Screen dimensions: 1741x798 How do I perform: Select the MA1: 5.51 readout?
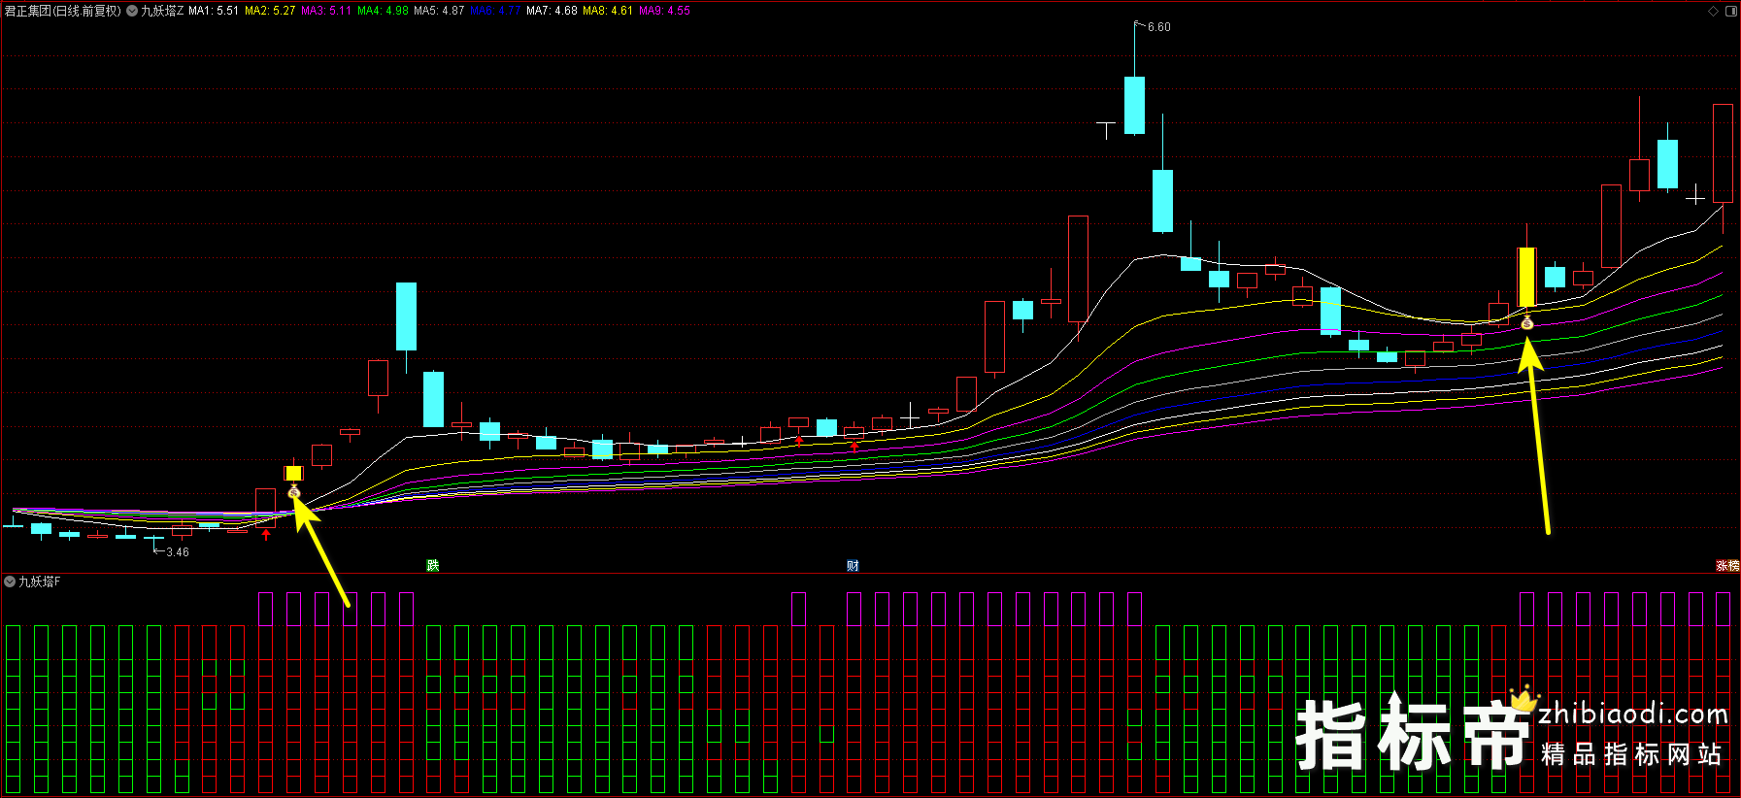(x=214, y=11)
